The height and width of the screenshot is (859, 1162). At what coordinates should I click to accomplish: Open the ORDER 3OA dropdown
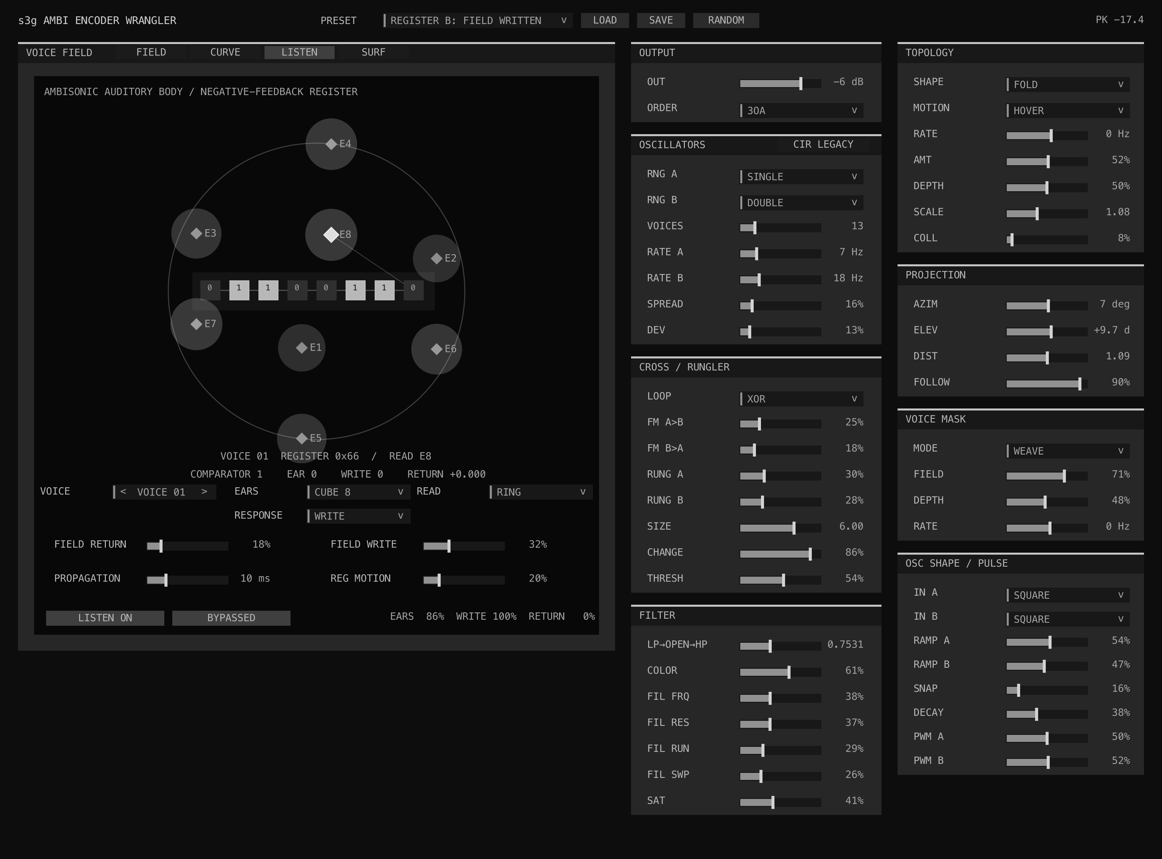[x=801, y=110]
